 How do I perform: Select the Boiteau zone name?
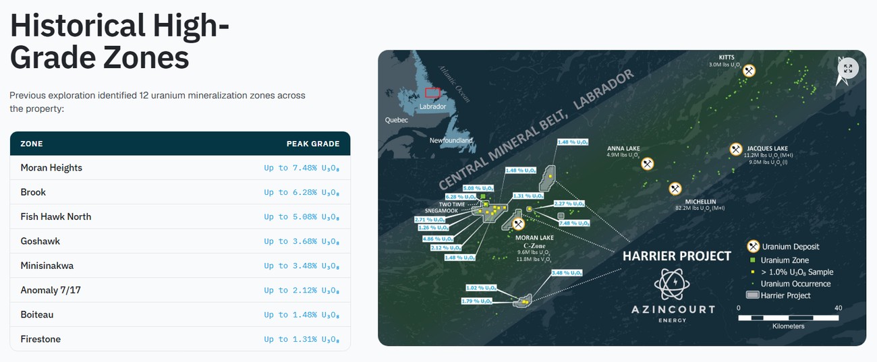[x=37, y=315]
